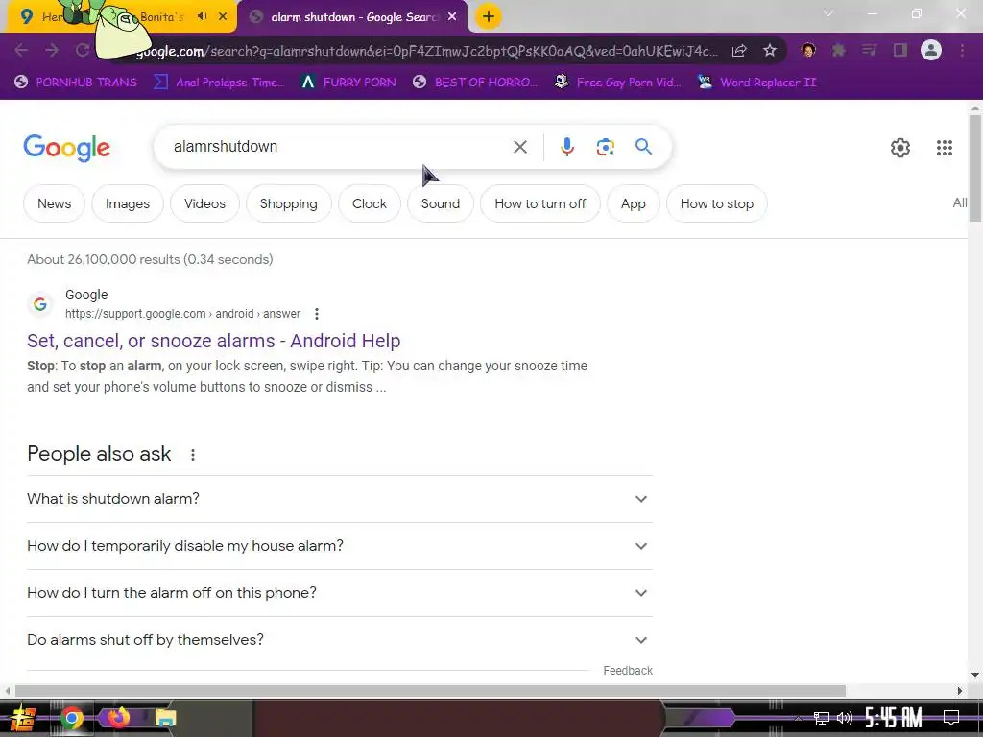Open People also ask options menu

pos(193,455)
